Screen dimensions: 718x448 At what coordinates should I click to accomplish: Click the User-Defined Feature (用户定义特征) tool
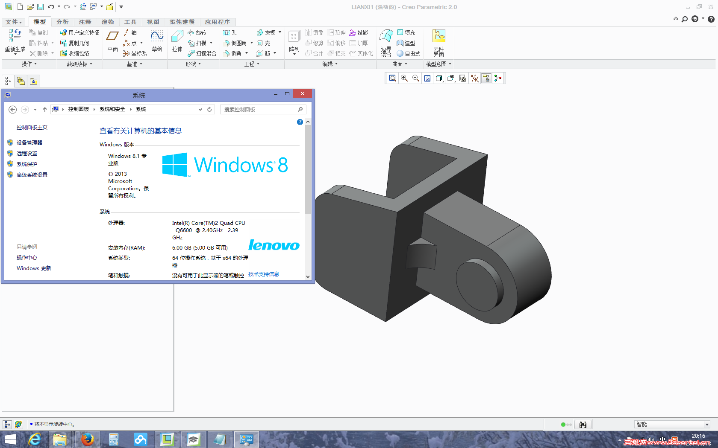tap(79, 32)
